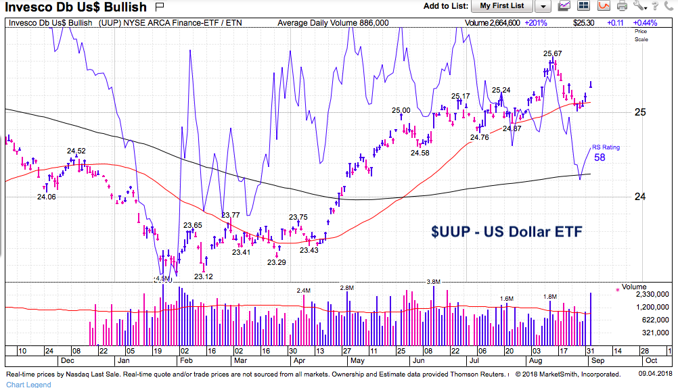
Task: Click the 25.17 price label
Action: pos(461,96)
